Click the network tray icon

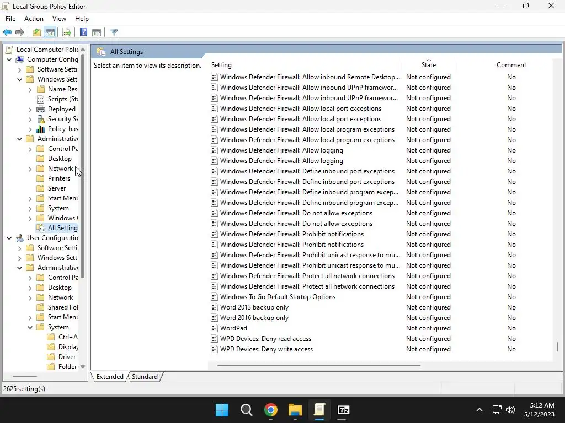pos(497,410)
